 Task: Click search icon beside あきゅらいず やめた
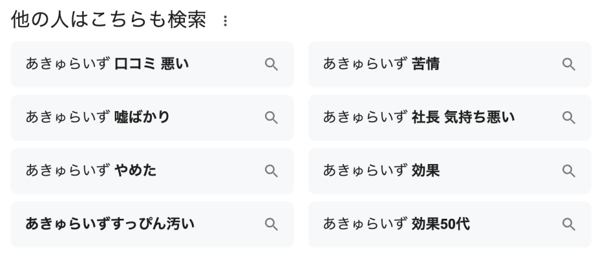pyautogui.click(x=271, y=171)
